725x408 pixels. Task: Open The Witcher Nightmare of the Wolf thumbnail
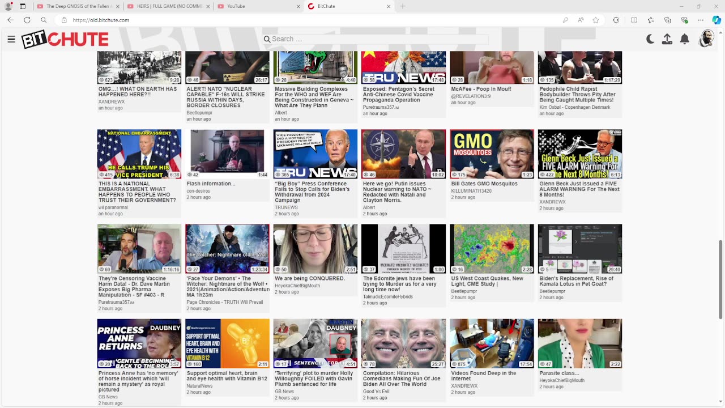click(x=227, y=249)
